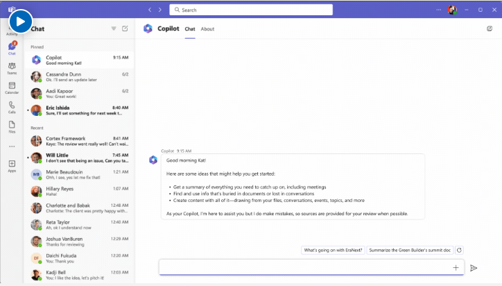Open Calendar from the left rail
Image resolution: width=502 pixels, height=286 pixels.
coord(12,87)
